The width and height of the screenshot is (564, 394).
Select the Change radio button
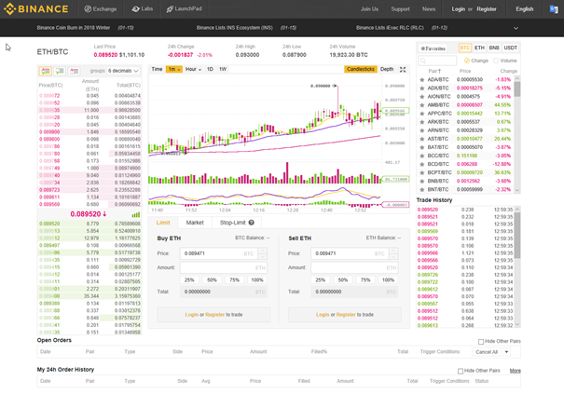pos(466,61)
